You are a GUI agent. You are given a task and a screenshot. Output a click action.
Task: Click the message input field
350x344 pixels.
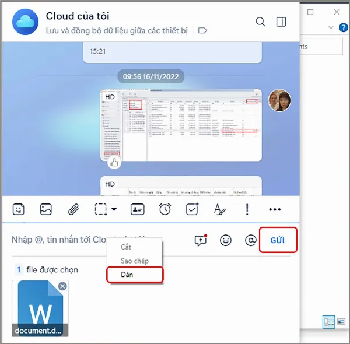100,240
